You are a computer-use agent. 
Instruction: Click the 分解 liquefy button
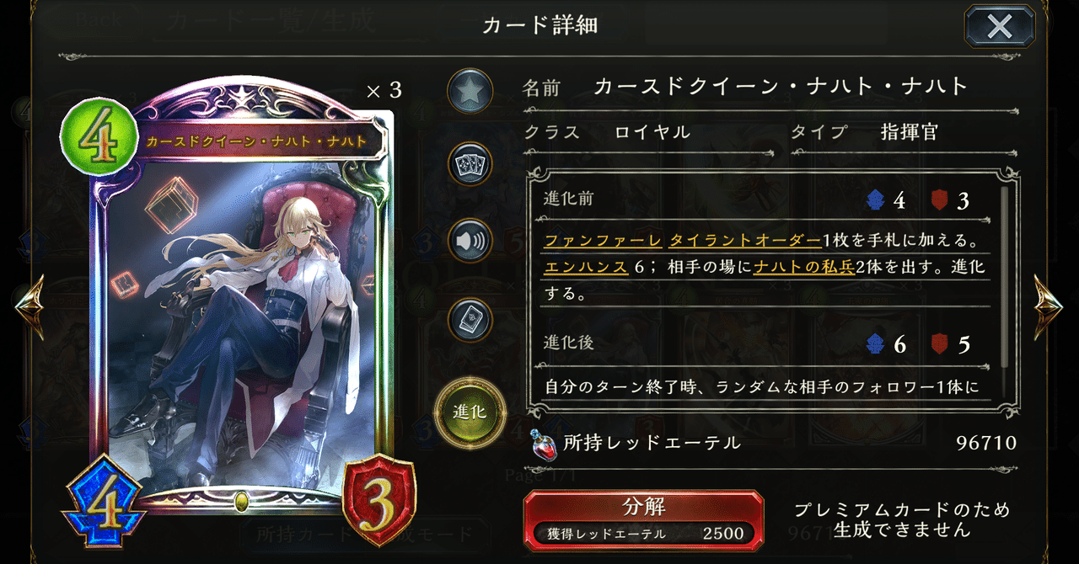(644, 519)
